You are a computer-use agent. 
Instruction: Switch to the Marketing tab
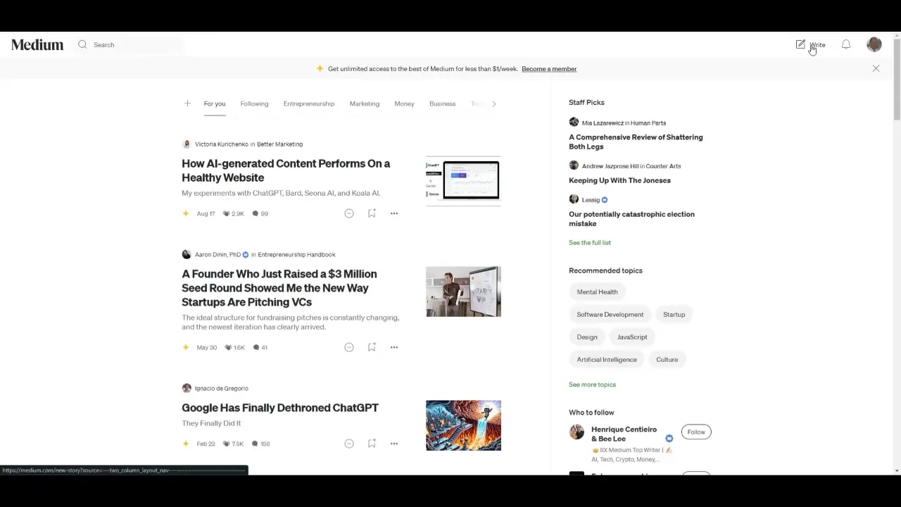pos(365,104)
